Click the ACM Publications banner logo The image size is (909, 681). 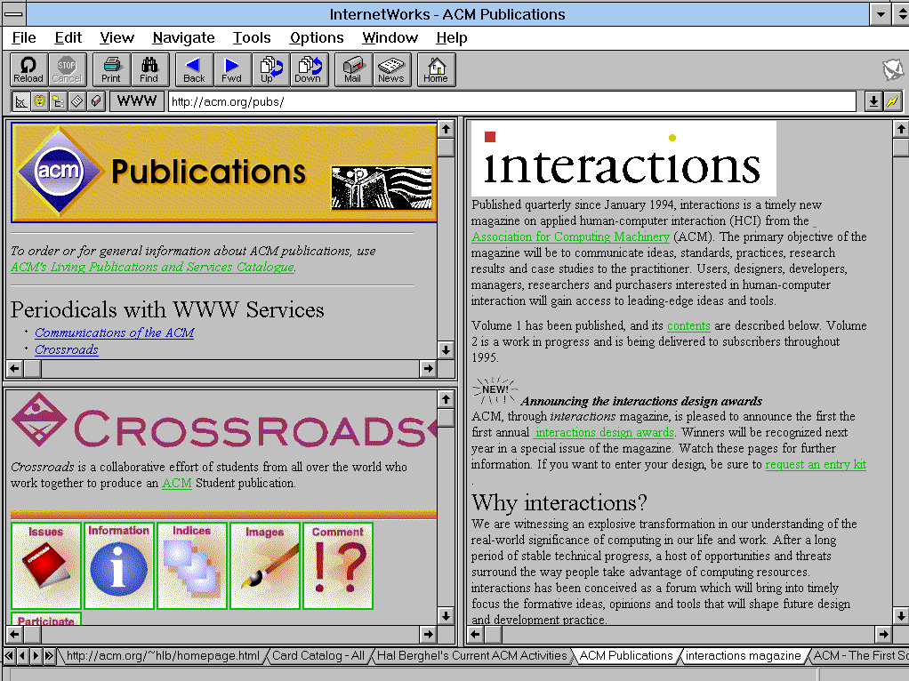point(224,172)
